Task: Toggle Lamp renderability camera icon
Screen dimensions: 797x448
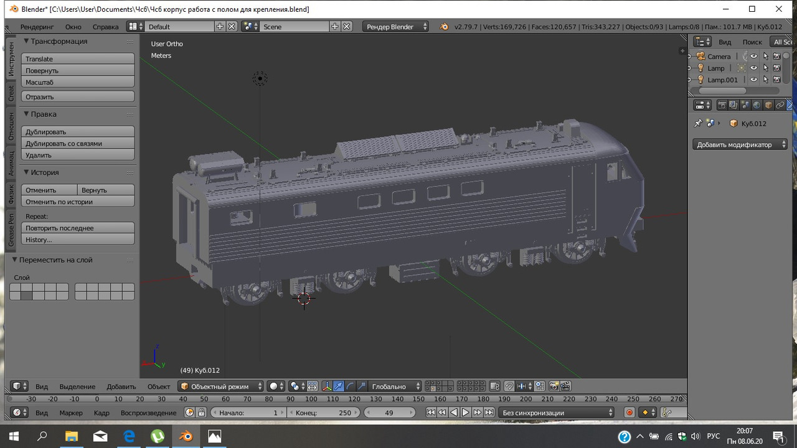Action: (776, 68)
